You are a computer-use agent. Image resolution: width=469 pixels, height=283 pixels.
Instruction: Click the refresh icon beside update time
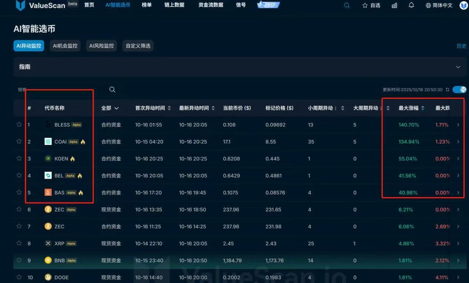click(x=448, y=90)
